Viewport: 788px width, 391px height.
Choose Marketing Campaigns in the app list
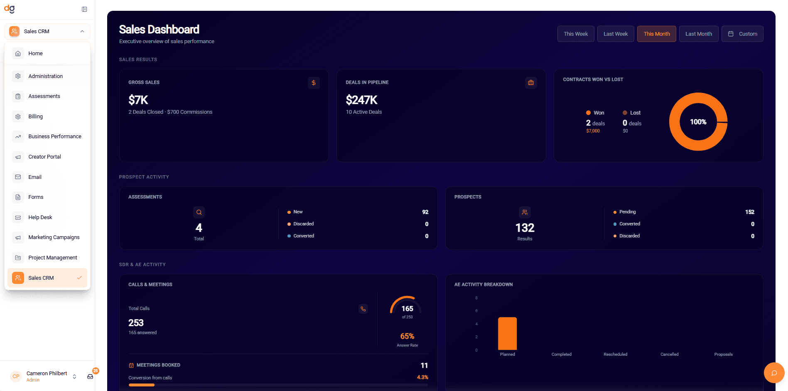(x=54, y=237)
